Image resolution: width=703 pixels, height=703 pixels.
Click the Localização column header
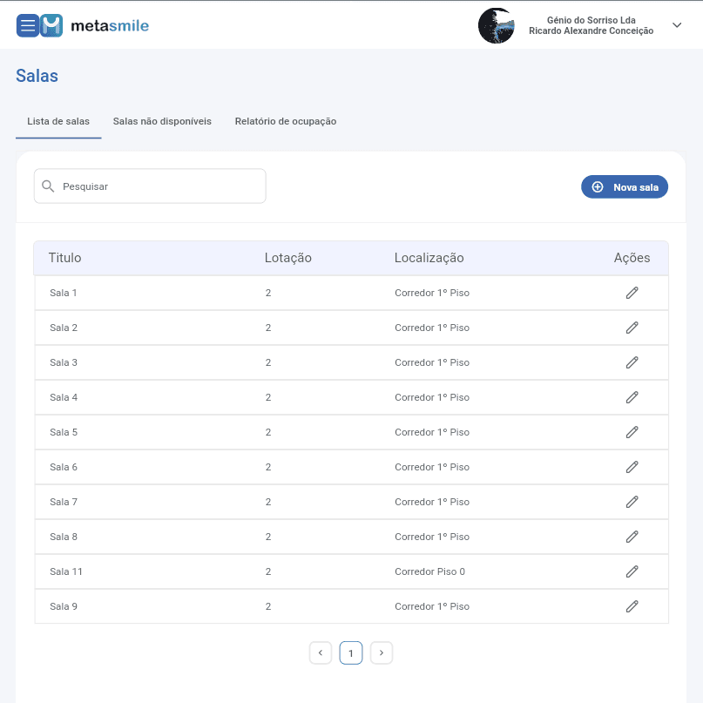point(429,258)
